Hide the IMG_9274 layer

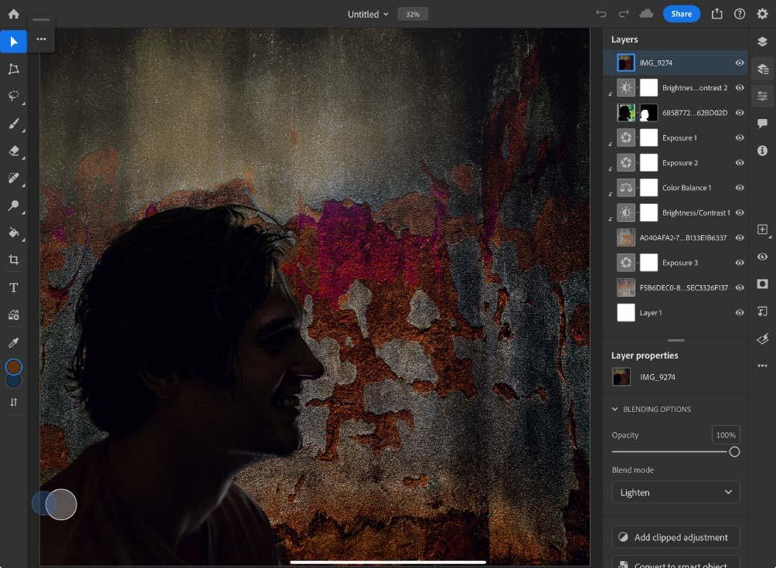(740, 63)
